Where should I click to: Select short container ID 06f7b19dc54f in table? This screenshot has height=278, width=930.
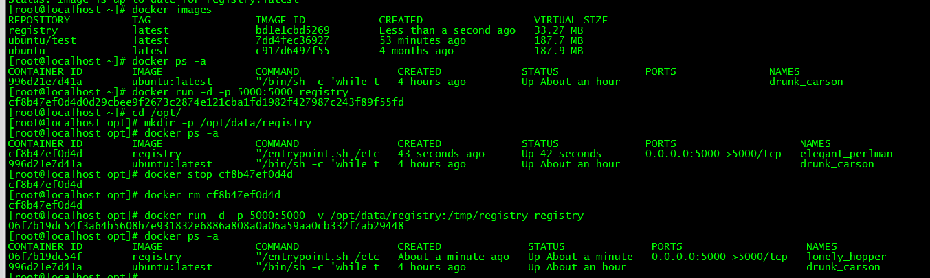point(45,257)
